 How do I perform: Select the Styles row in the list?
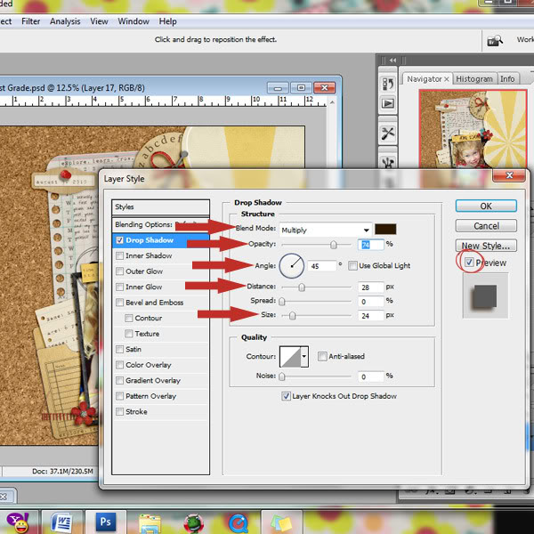click(x=160, y=207)
